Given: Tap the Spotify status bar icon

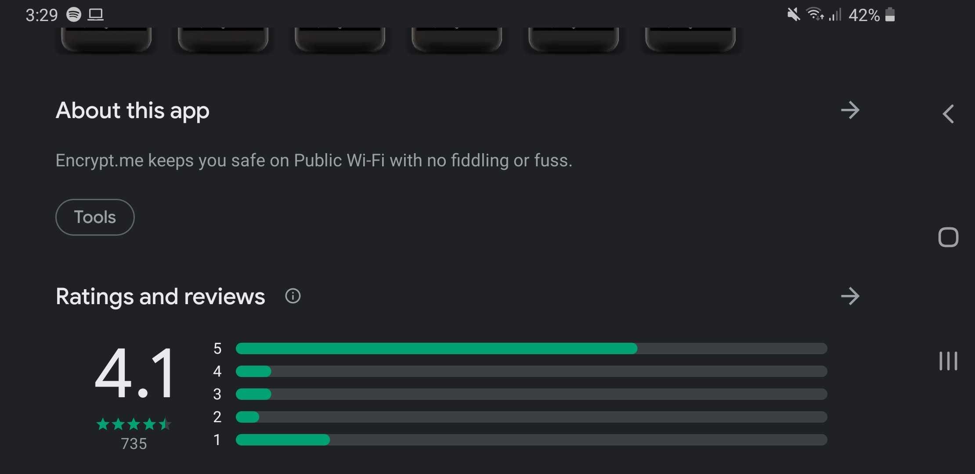Looking at the screenshot, I should [x=74, y=14].
